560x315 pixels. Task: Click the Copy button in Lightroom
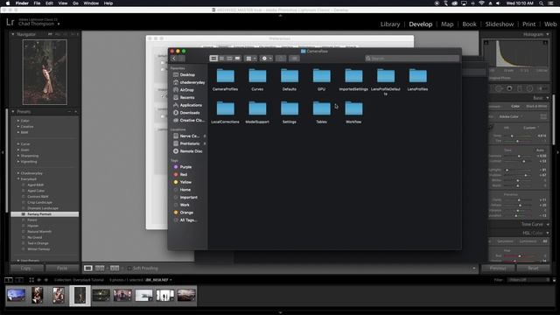click(x=27, y=269)
